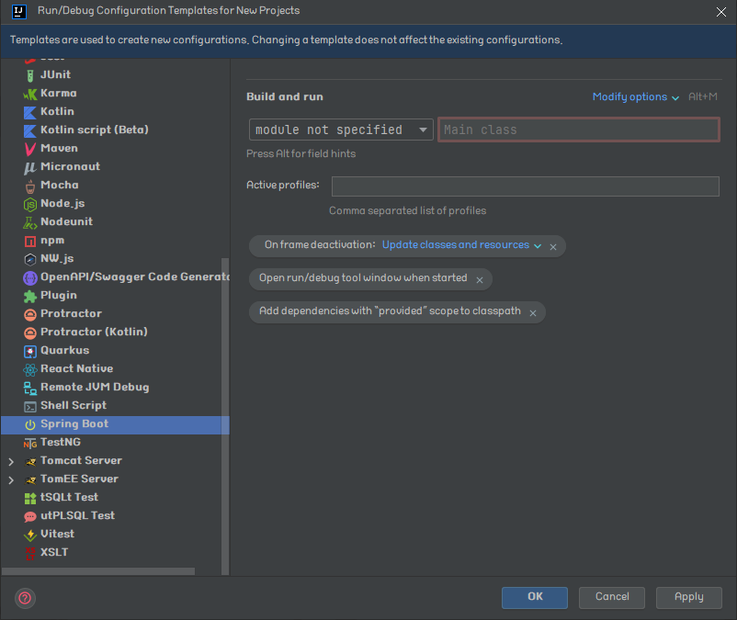Click the Protractor (Kotlin) icon

pyautogui.click(x=30, y=333)
